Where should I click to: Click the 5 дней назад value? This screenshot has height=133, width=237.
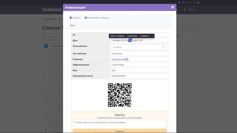118,65
